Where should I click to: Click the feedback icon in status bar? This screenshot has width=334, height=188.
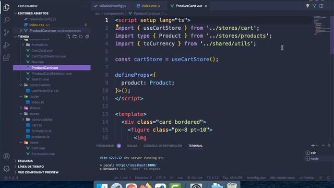[x=320, y=178]
